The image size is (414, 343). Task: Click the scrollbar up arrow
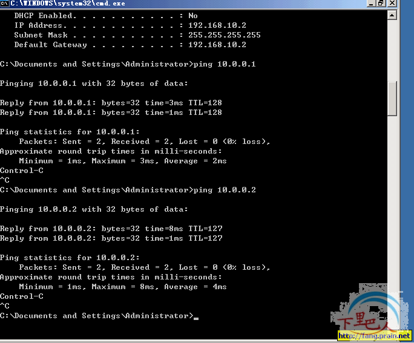(392, 16)
